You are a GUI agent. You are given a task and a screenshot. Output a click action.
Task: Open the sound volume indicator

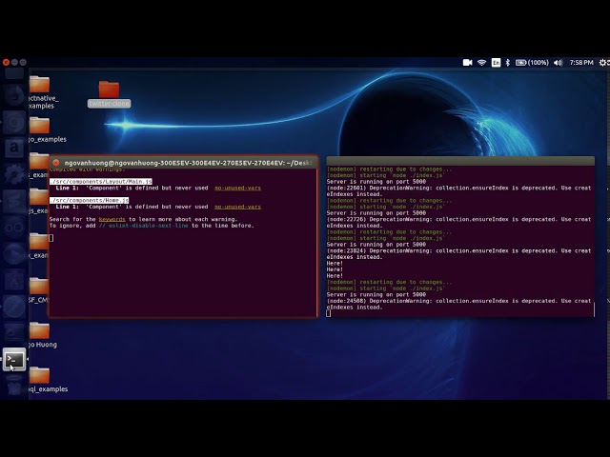click(559, 63)
